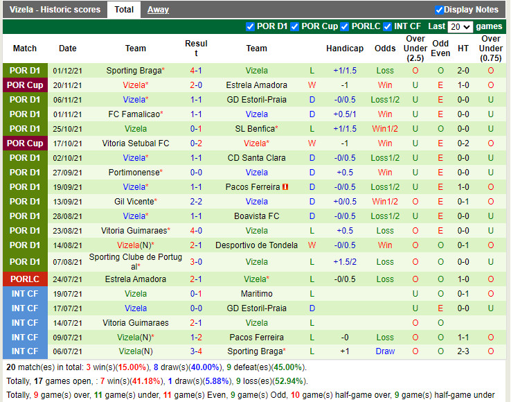Select the Total tab
Image resolution: width=511 pixels, height=402 pixels.
pos(124,10)
